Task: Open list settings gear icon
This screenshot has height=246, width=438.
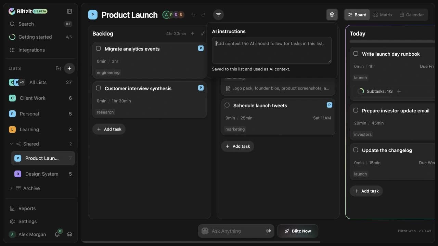Action: coord(332,15)
